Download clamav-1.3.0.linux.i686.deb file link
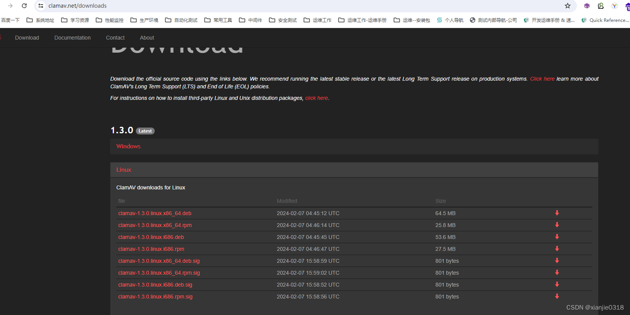This screenshot has height=315, width=630. point(151,237)
